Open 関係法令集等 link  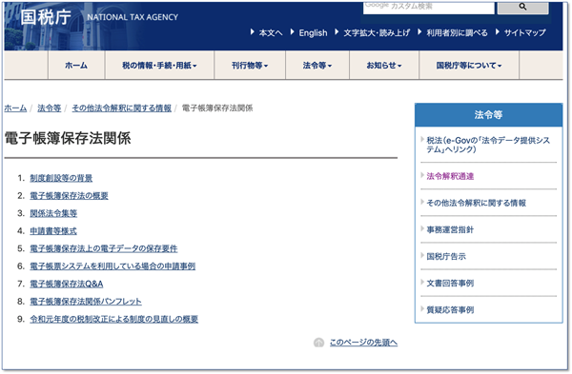coord(53,213)
